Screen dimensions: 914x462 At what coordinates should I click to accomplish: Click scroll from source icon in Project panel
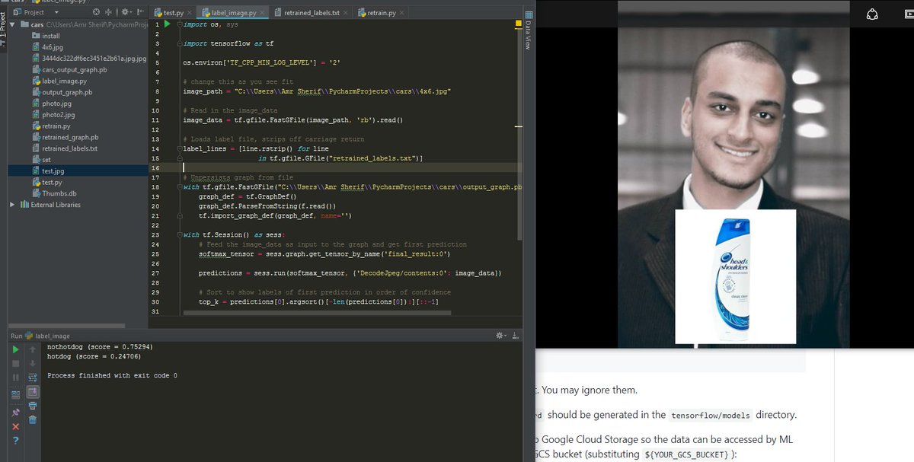coord(96,12)
